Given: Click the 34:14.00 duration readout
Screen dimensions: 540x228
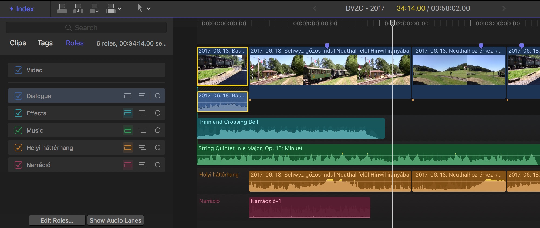Looking at the screenshot, I should (x=411, y=8).
